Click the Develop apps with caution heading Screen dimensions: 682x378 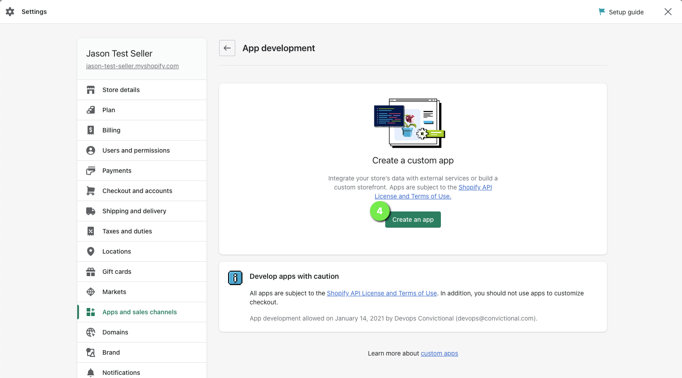tap(294, 277)
